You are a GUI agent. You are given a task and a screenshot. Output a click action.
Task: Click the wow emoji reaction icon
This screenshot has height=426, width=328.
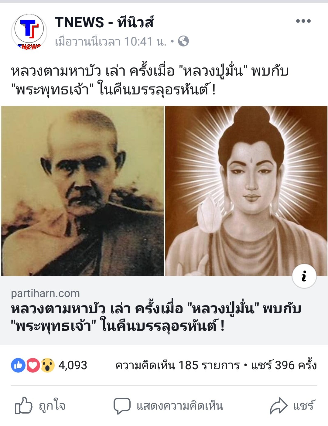click(48, 365)
